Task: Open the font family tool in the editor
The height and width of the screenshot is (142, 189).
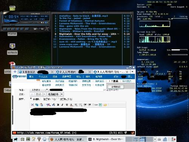Action: [x=48, y=105]
